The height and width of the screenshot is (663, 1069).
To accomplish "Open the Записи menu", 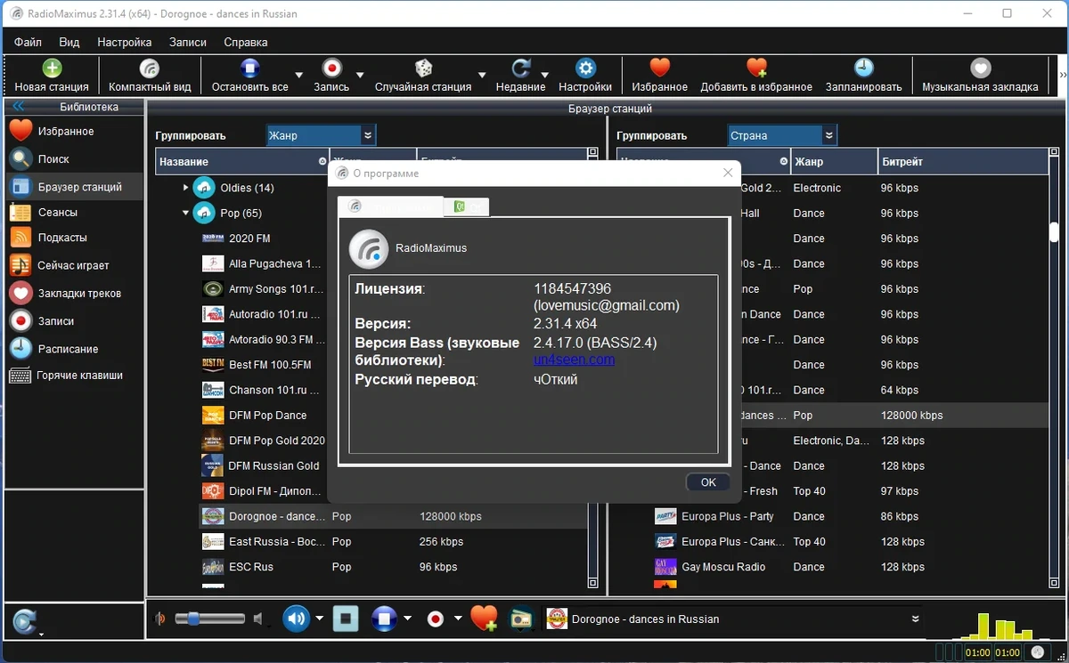I will click(x=188, y=42).
